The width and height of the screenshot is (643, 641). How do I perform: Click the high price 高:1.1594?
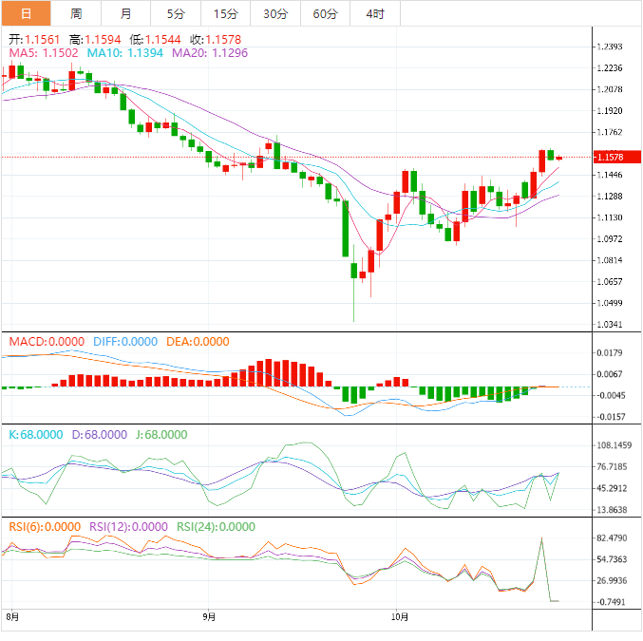[x=95, y=40]
